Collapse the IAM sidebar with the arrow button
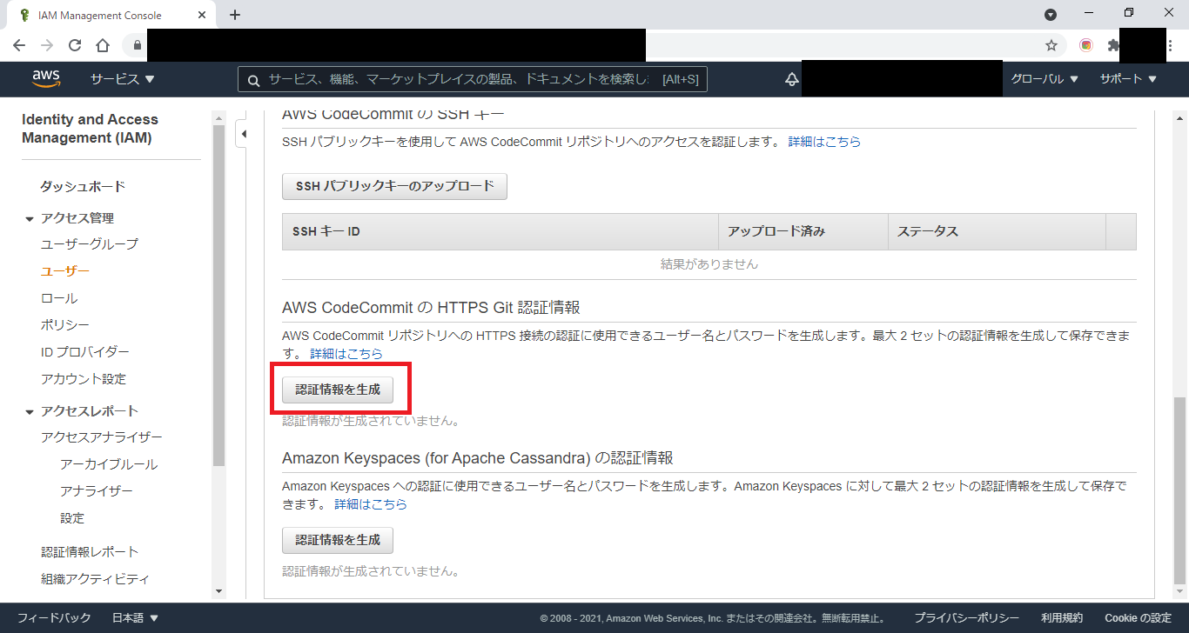The image size is (1189, 633). click(x=244, y=134)
